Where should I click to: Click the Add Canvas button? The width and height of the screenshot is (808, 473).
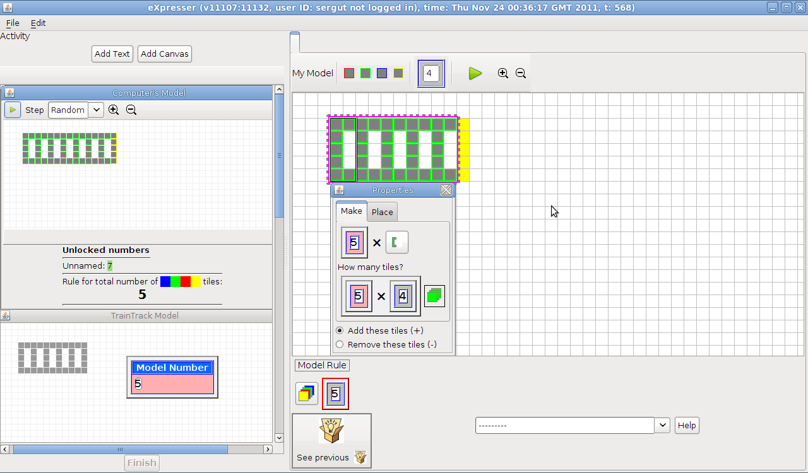tap(165, 54)
